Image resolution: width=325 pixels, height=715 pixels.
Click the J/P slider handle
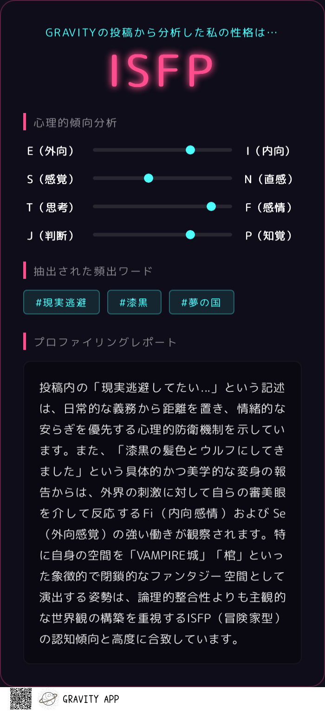point(190,235)
